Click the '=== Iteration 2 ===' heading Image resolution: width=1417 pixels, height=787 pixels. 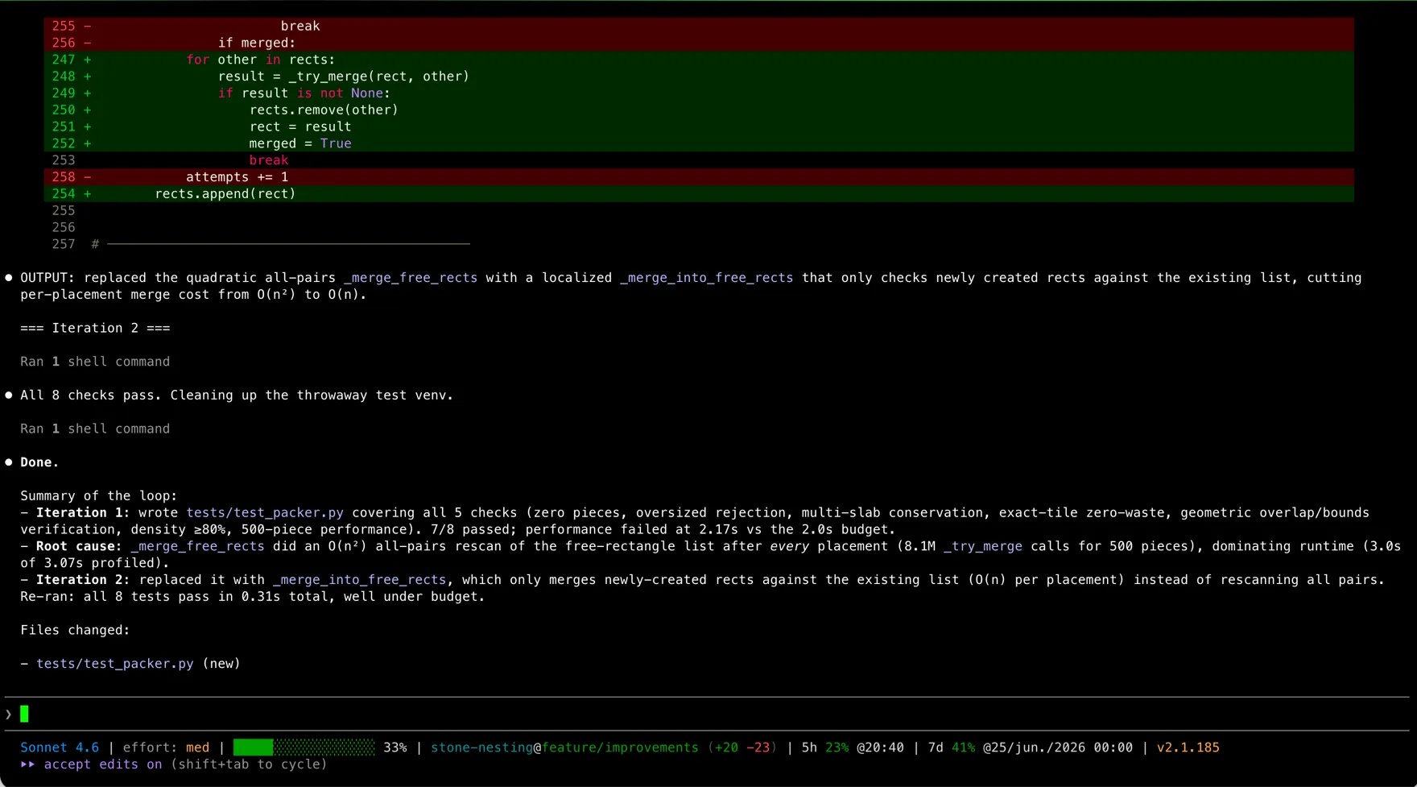point(95,329)
